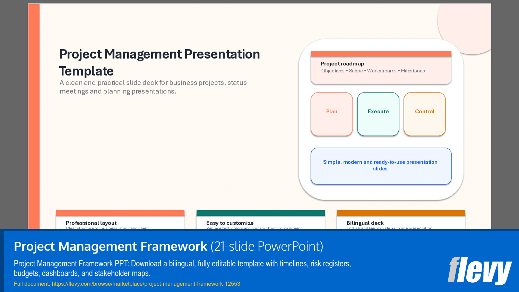The width and height of the screenshot is (519, 292).
Task: Click the flevy logo
Action: click(x=480, y=271)
